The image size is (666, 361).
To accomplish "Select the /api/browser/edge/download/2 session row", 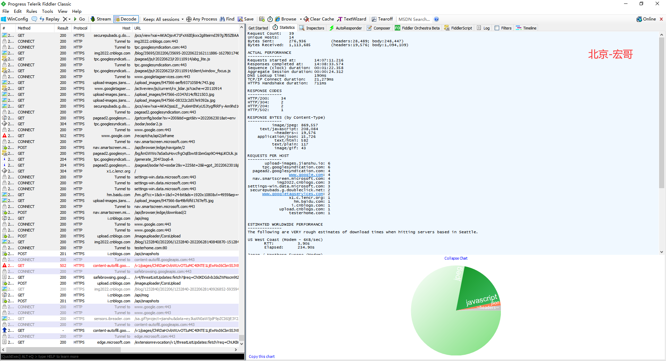I will (120, 212).
